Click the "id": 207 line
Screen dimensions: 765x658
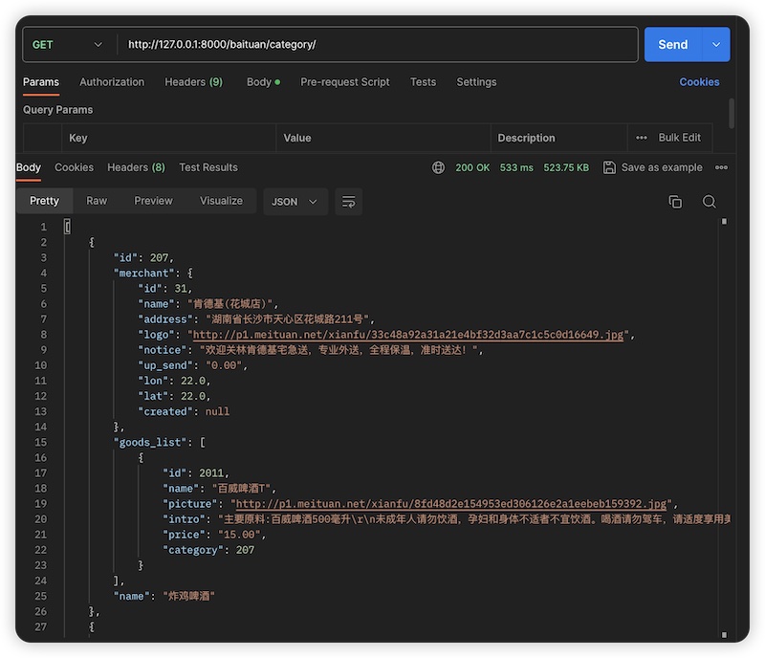coord(143,257)
